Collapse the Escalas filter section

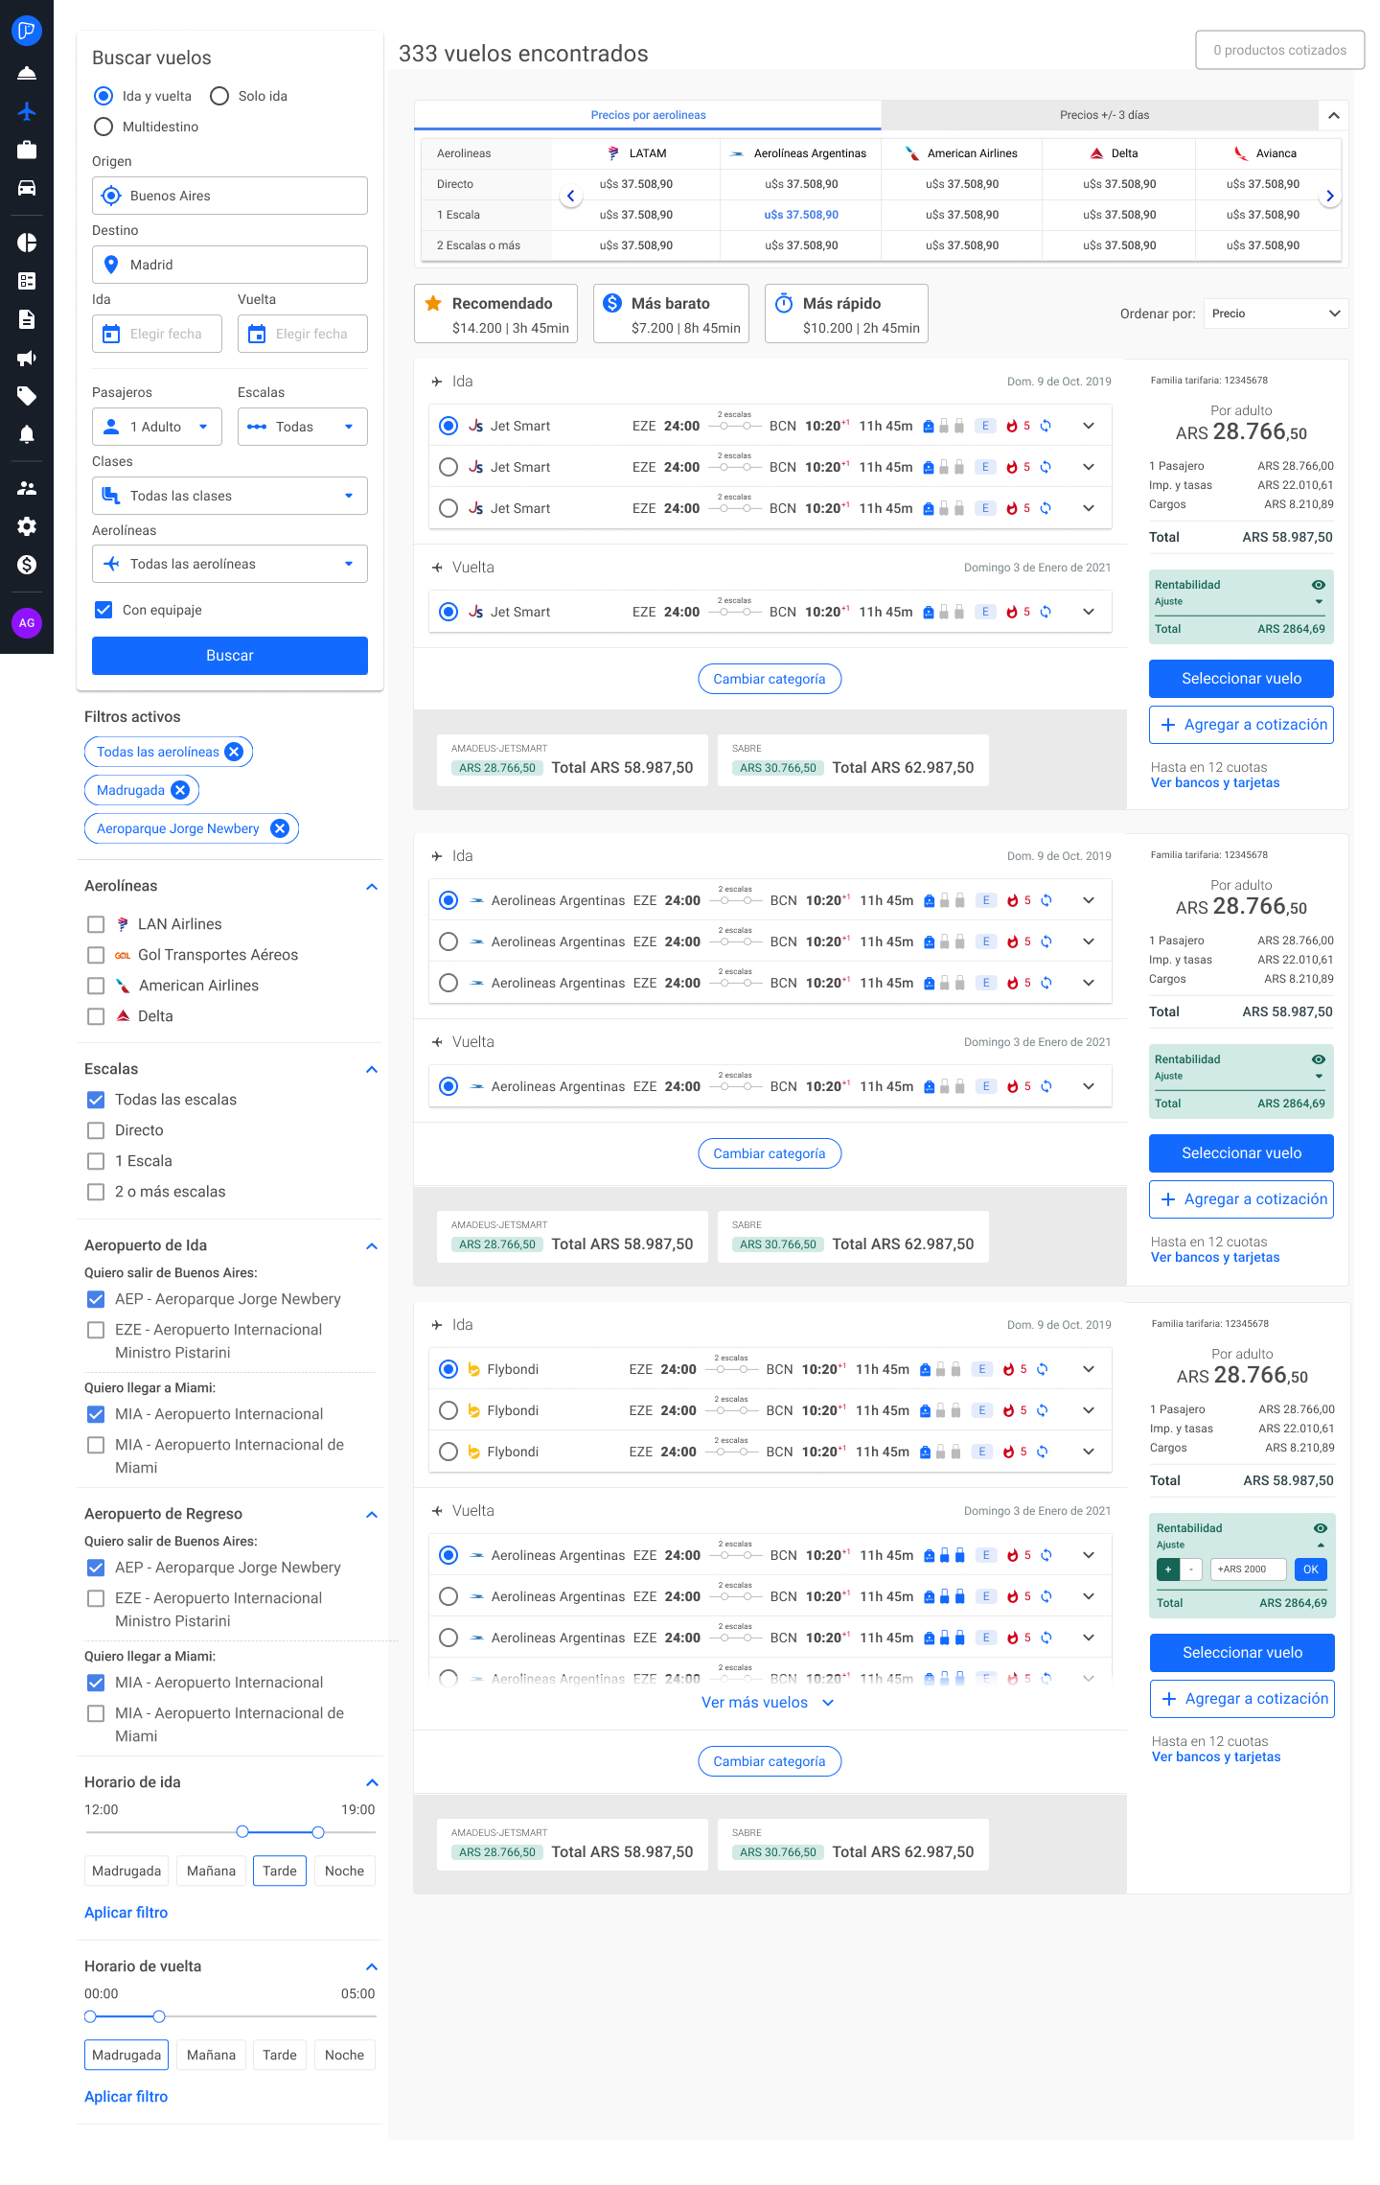(x=372, y=1069)
